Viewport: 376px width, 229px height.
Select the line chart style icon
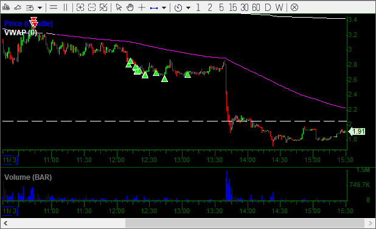[x=18, y=7]
